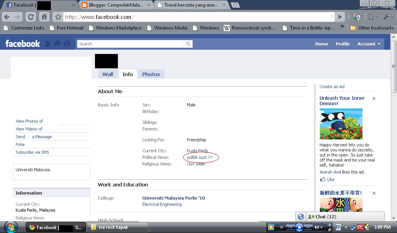Close the Chinese fruit ad
Viewport: 397px width, 233px height.
click(x=374, y=193)
